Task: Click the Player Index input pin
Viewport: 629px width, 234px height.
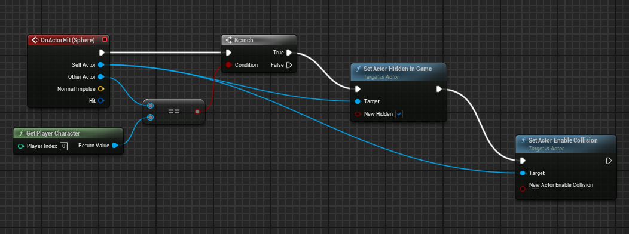Action: point(21,146)
